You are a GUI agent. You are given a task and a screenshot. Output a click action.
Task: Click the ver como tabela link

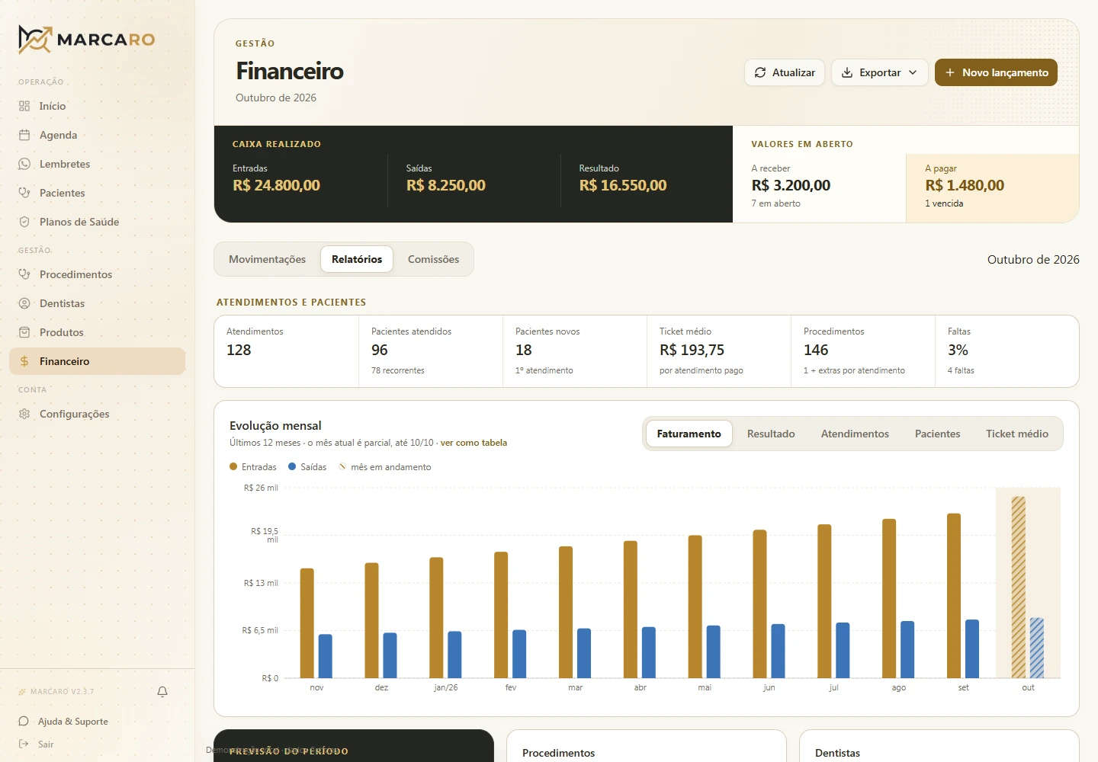(x=474, y=443)
